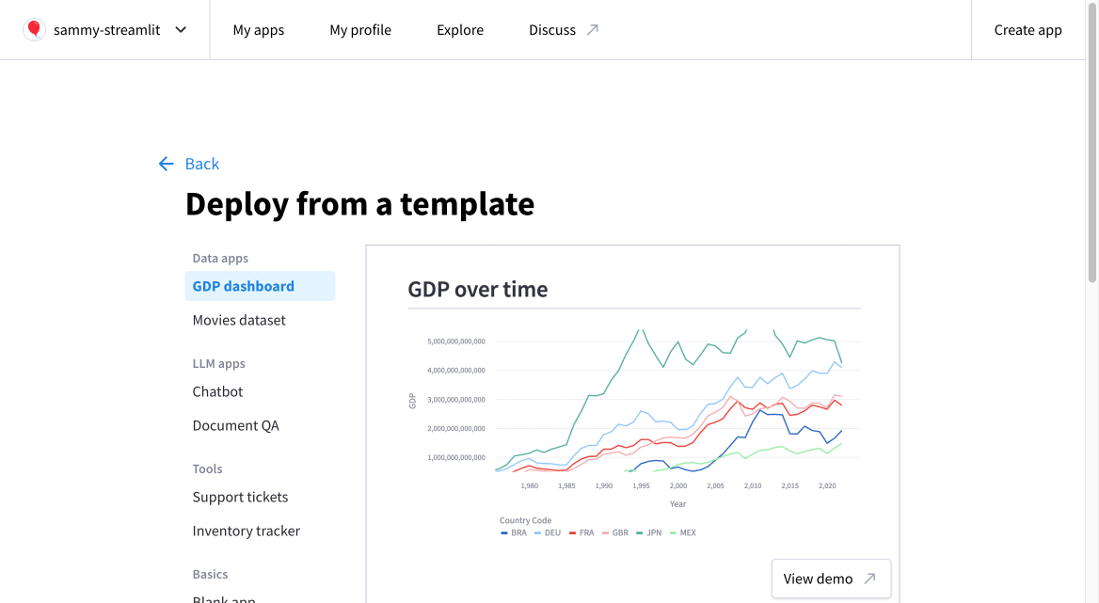Select the GDP dashboard template
The width and height of the screenshot is (1099, 603).
click(242, 285)
